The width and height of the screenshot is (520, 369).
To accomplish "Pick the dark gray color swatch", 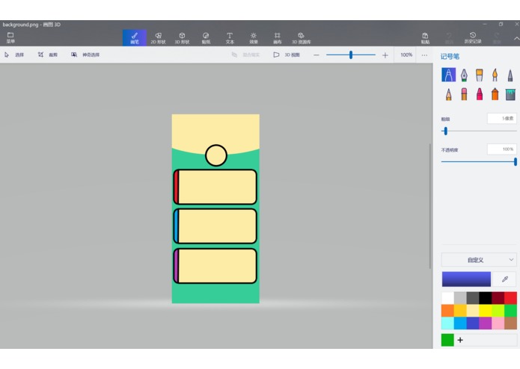I will 473,298.
